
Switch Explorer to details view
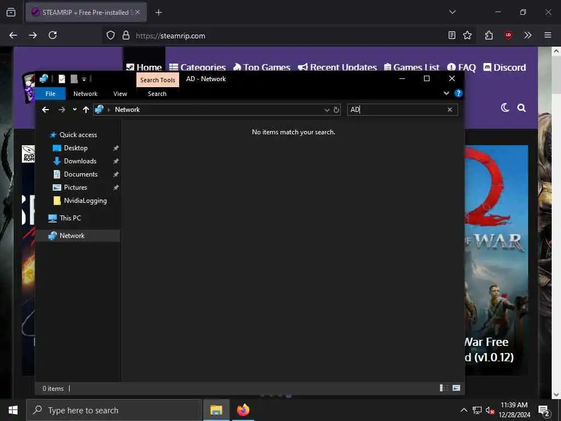pyautogui.click(x=444, y=388)
